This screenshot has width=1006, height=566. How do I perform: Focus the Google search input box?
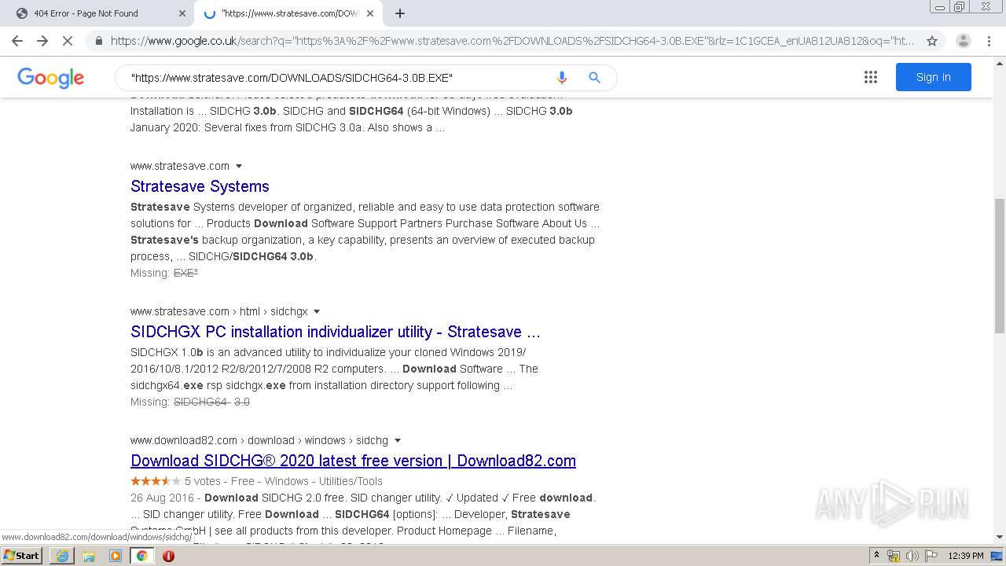[x=338, y=78]
